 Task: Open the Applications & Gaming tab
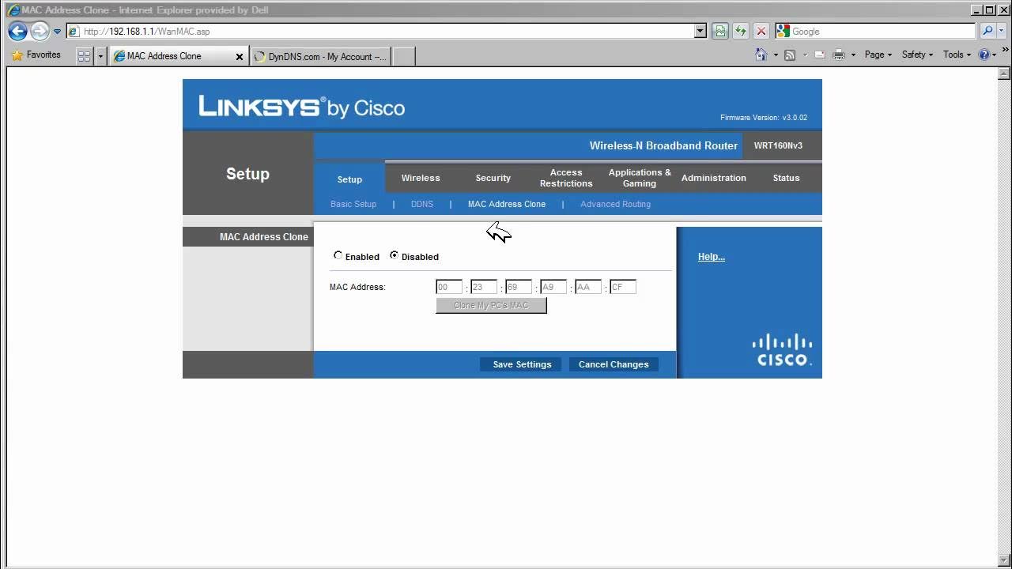point(640,178)
